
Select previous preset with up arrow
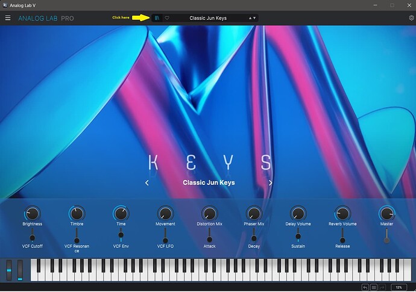(x=250, y=18)
